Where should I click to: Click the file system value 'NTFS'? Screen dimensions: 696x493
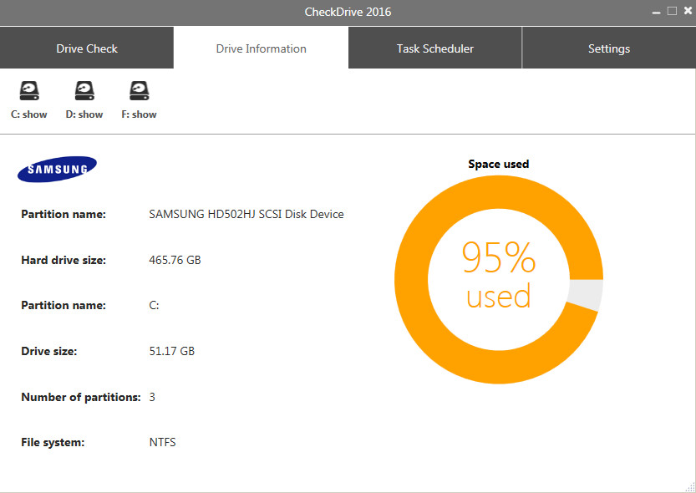tap(162, 442)
